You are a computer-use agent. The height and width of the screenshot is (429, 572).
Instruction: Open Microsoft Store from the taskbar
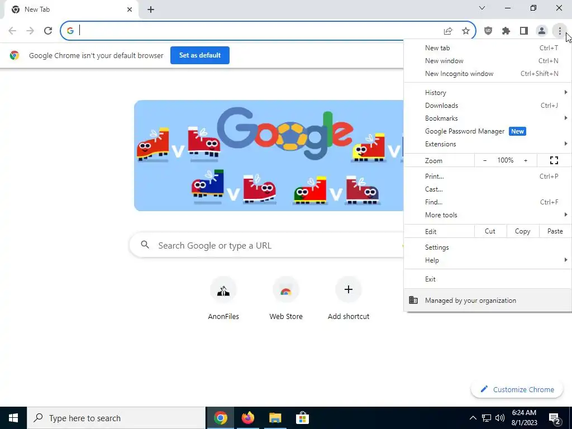pyautogui.click(x=302, y=418)
